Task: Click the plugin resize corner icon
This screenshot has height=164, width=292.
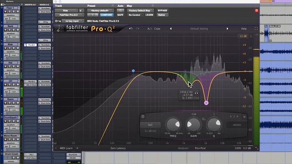Action: pyautogui.click(x=256, y=148)
